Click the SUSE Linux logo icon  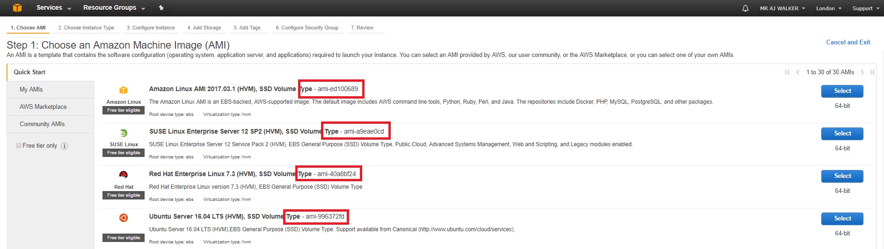click(124, 133)
